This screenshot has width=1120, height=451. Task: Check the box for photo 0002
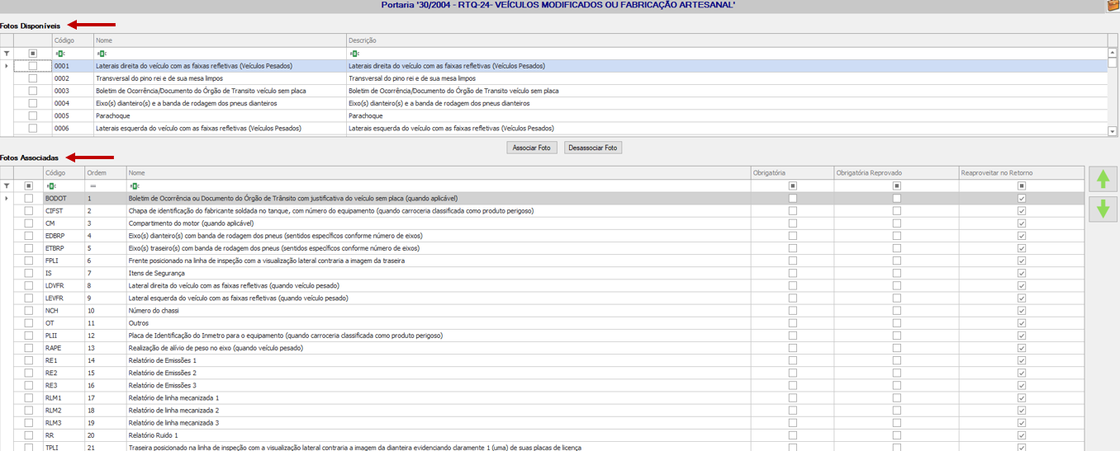pyautogui.click(x=33, y=78)
